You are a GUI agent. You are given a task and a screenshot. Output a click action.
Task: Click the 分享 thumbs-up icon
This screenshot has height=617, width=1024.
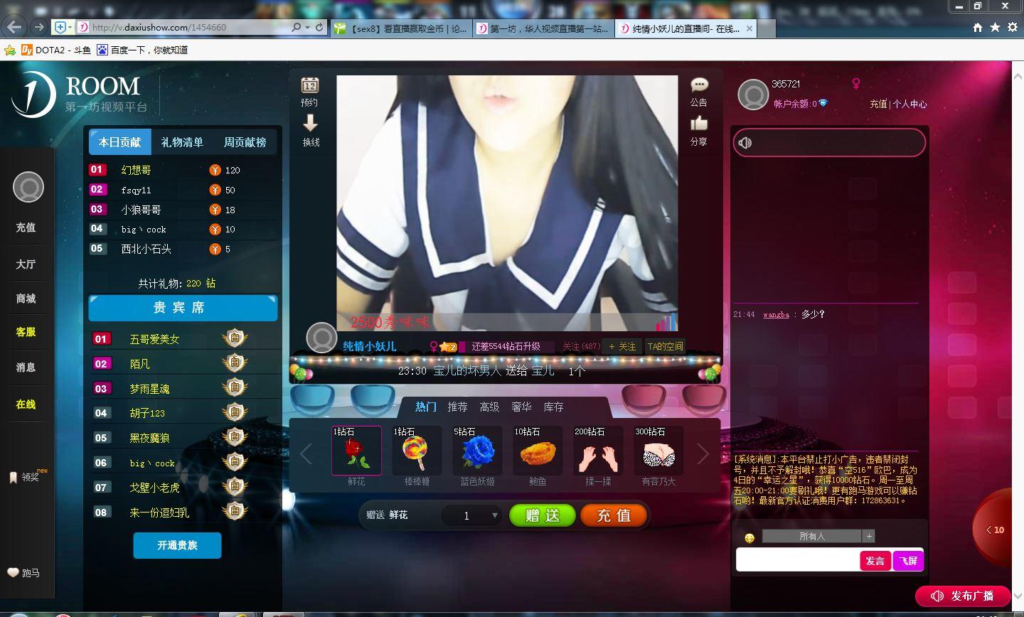pos(699,123)
